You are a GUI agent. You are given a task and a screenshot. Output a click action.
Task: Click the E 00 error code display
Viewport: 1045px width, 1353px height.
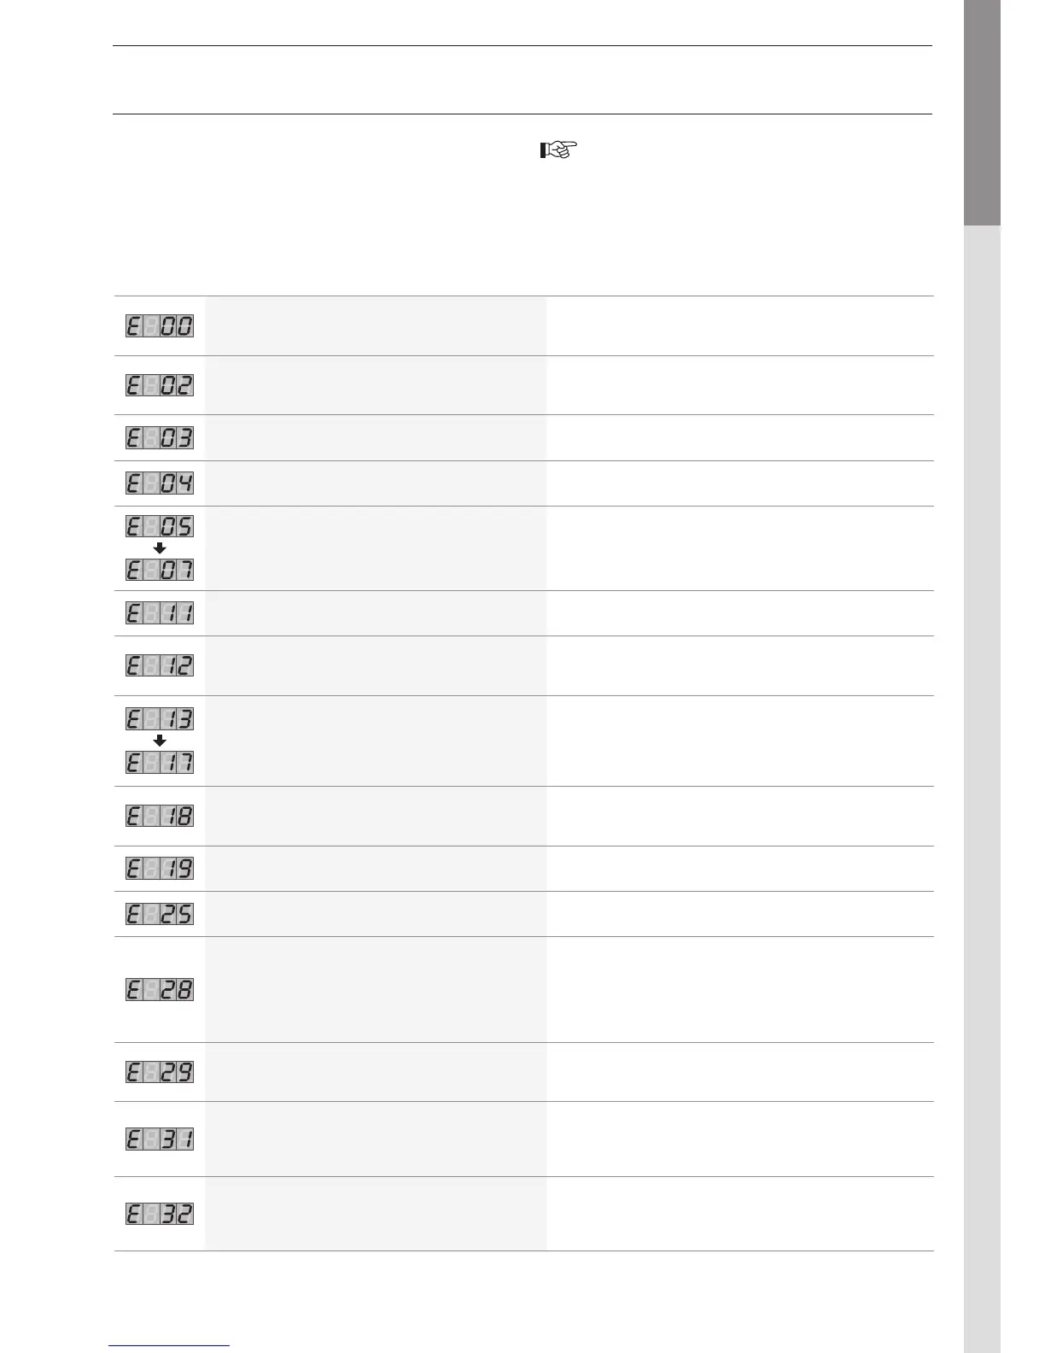(x=160, y=325)
